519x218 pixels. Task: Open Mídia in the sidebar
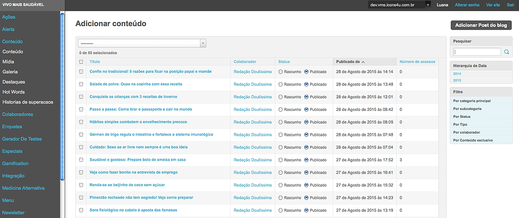coord(8,62)
